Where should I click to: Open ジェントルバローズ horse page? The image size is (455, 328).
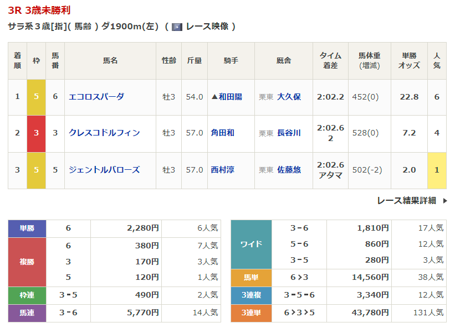[x=104, y=170]
